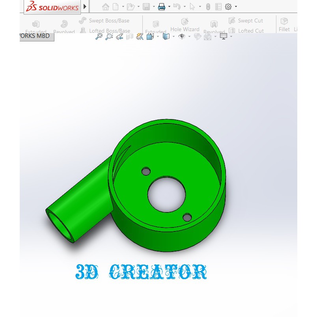Open the dropdown arrow next to Print
Viewport: 317px width, 317px height.
[169, 7]
